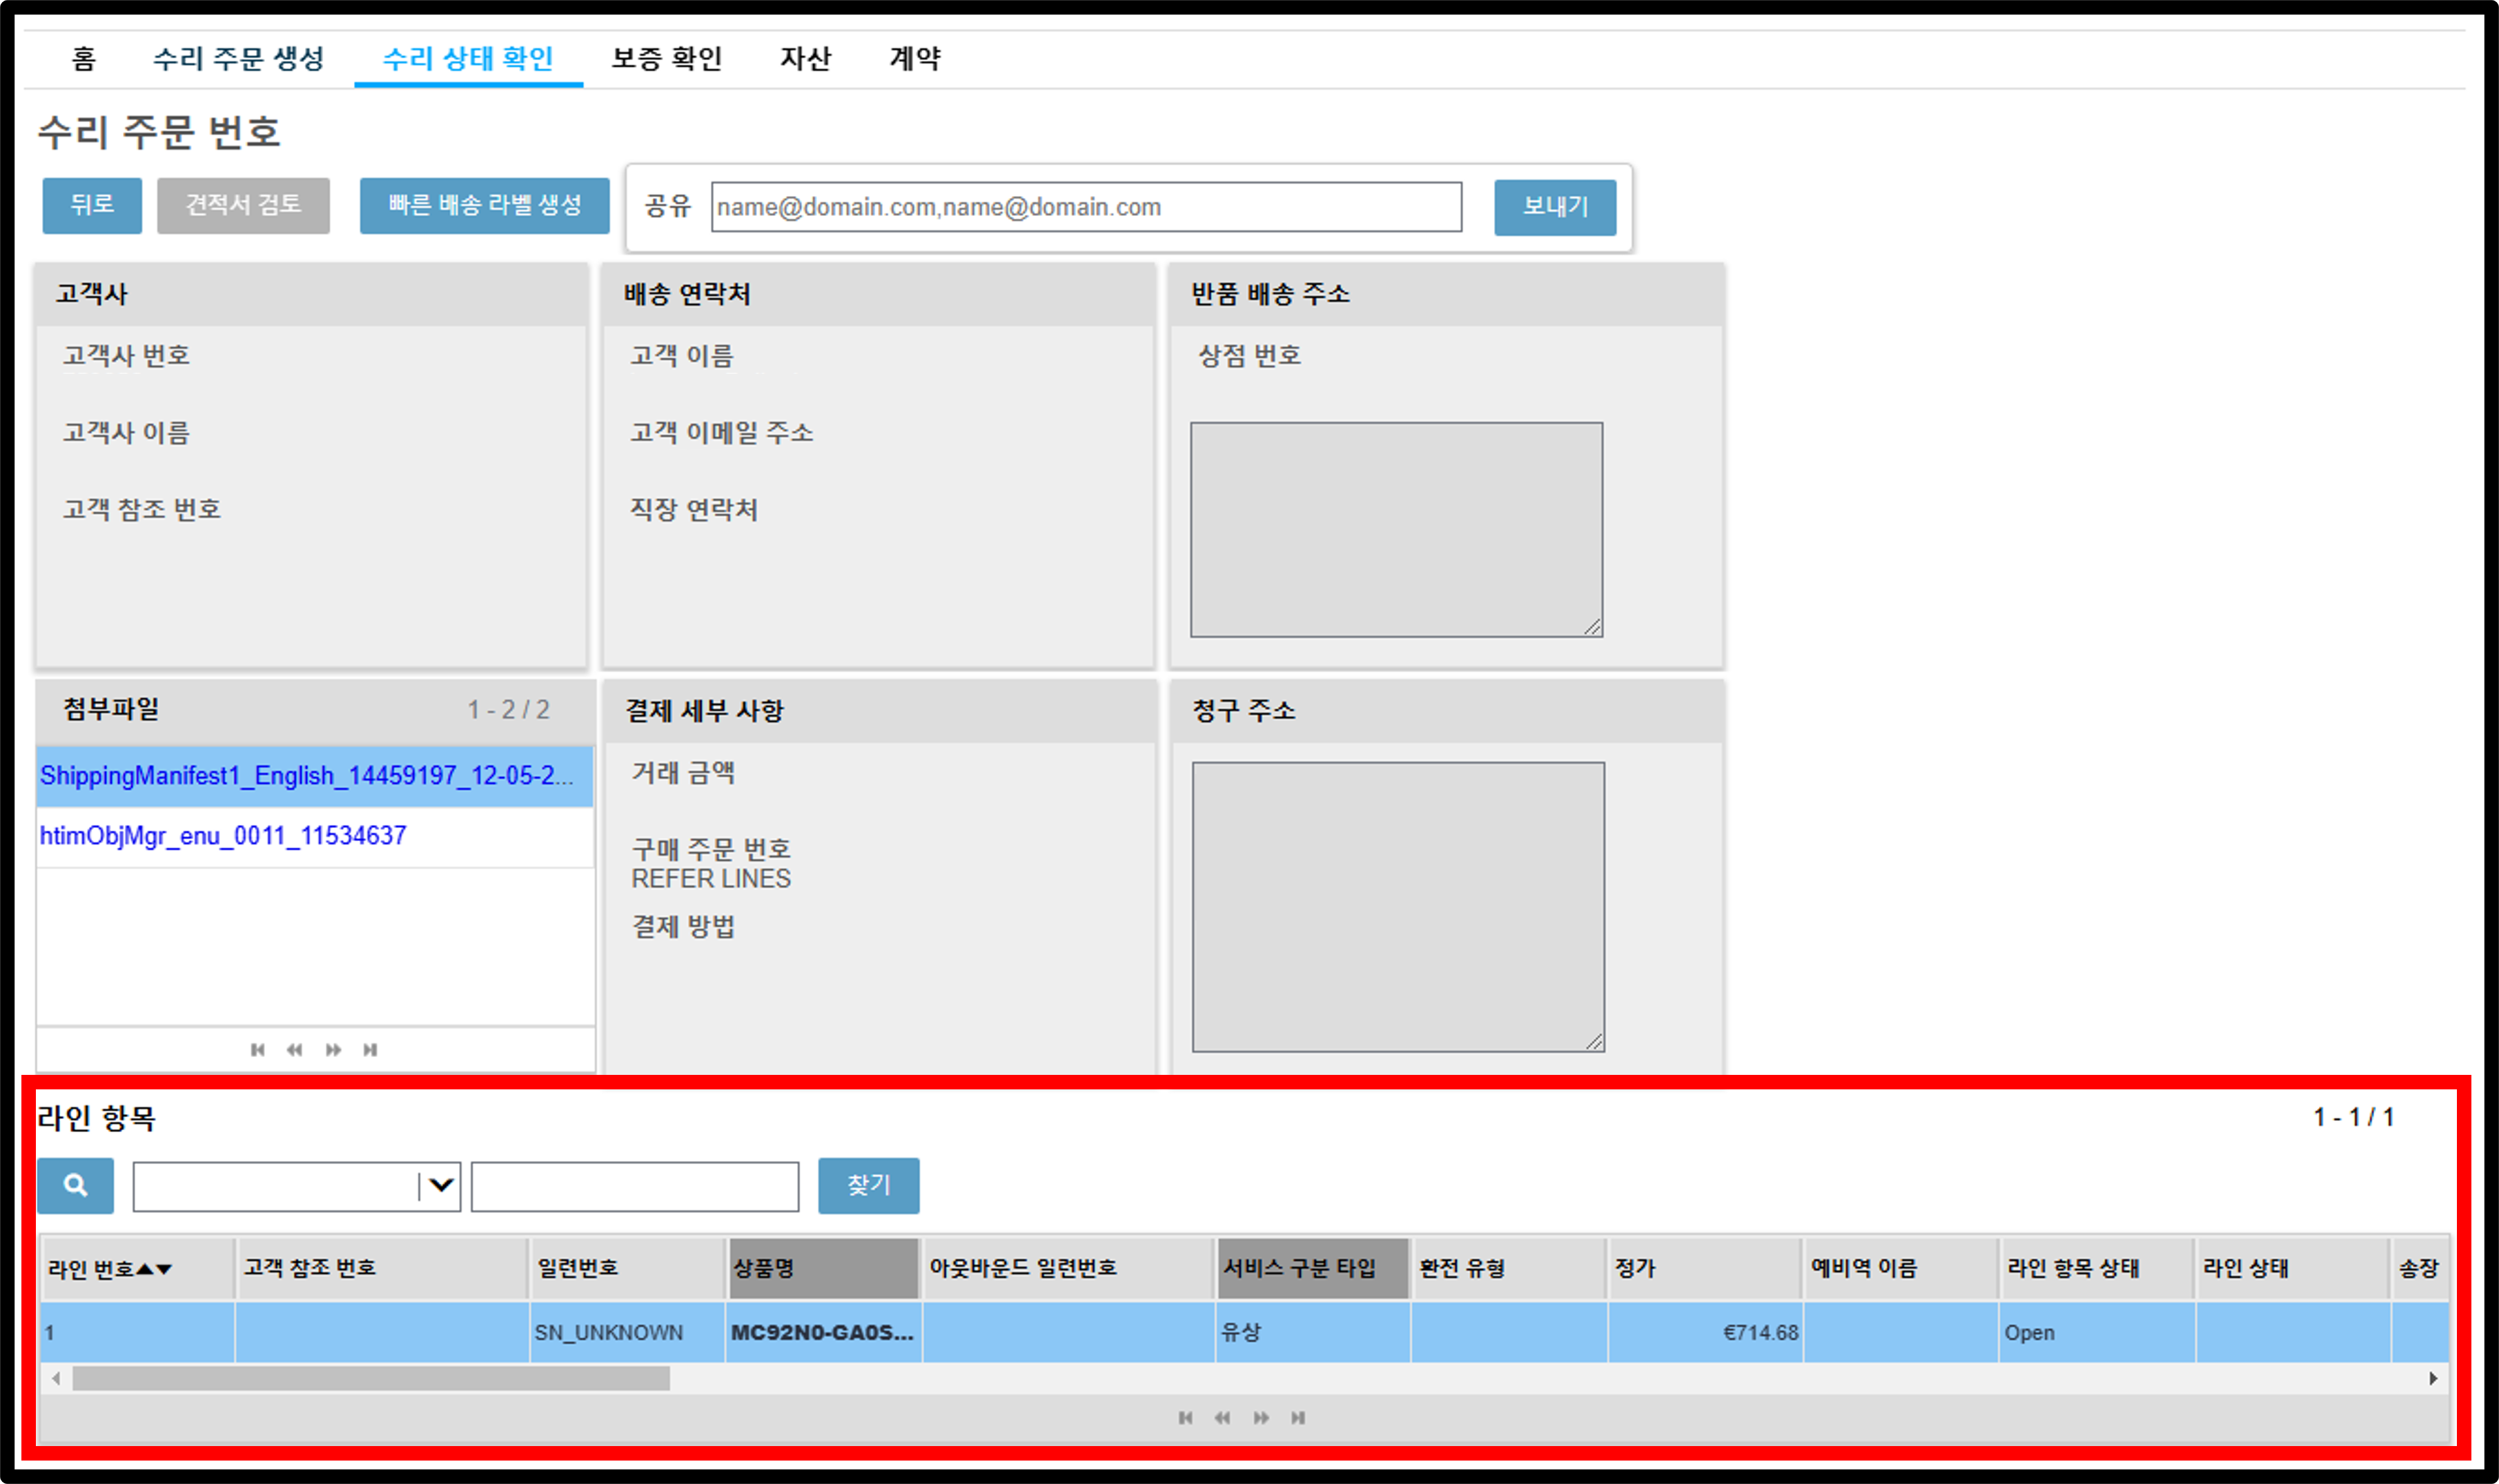Click the 뒤로 back button
Viewport: 2499px width, 1484px height.
(92, 205)
